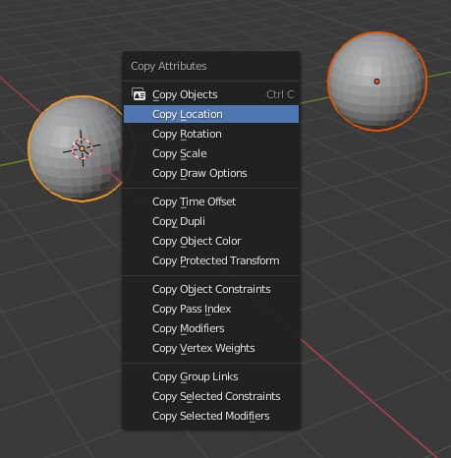
Task: Select Copy Object Color
Action: click(x=211, y=241)
